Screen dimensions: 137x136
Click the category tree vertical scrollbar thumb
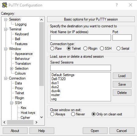coord(41,54)
